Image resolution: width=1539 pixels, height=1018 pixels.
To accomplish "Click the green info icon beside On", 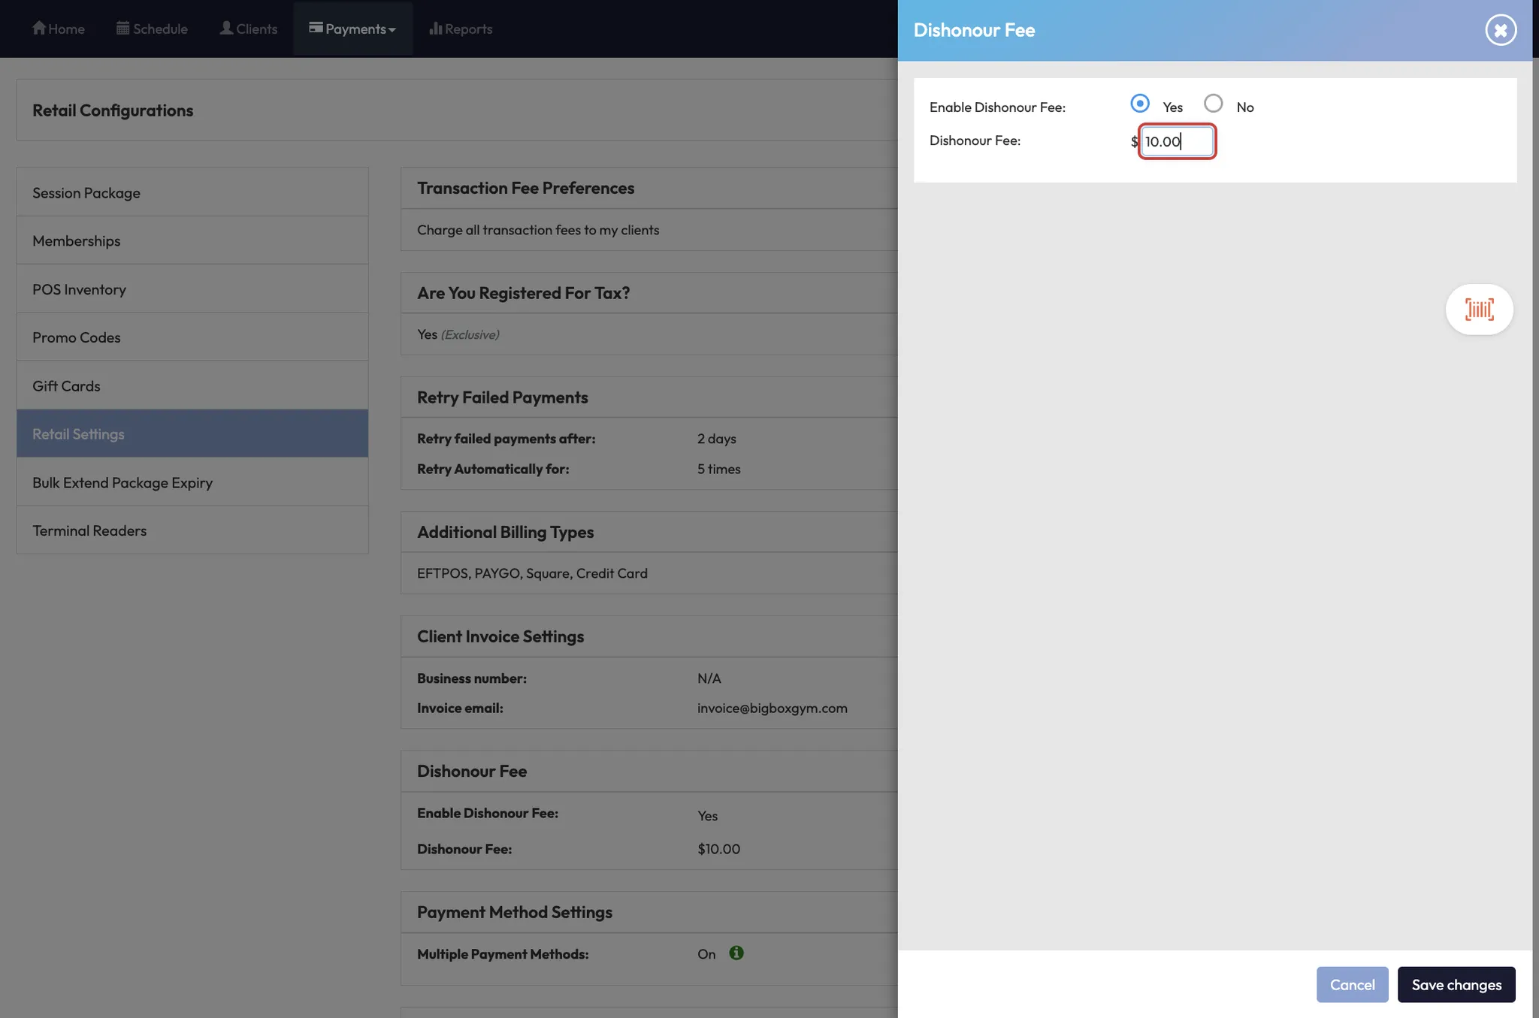I will [736, 953].
